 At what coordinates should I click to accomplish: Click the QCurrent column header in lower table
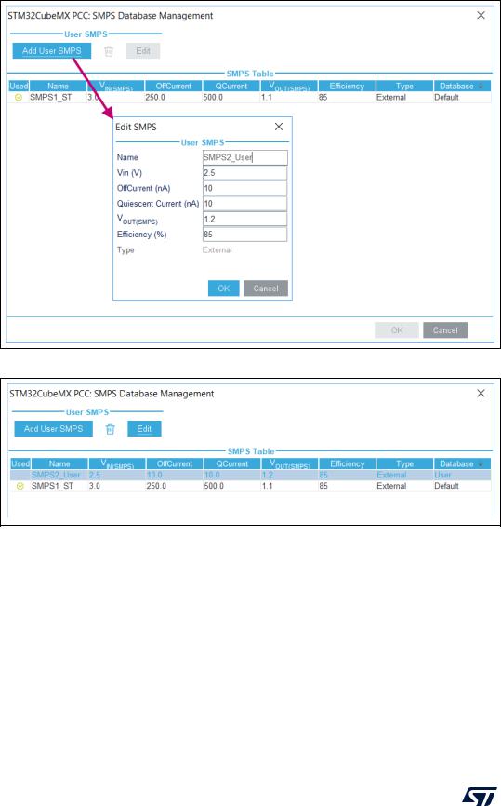(232, 463)
